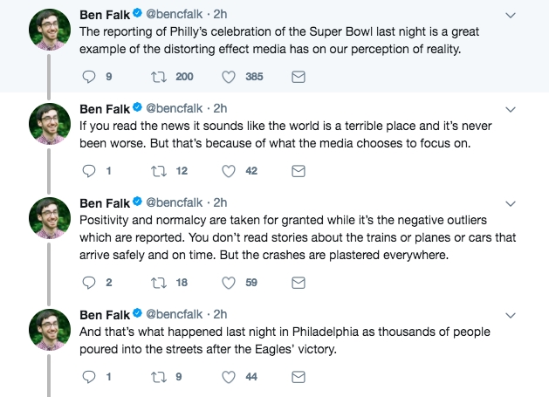Retweet the tweet with 12 retweets
The image size is (549, 397).
click(x=159, y=171)
